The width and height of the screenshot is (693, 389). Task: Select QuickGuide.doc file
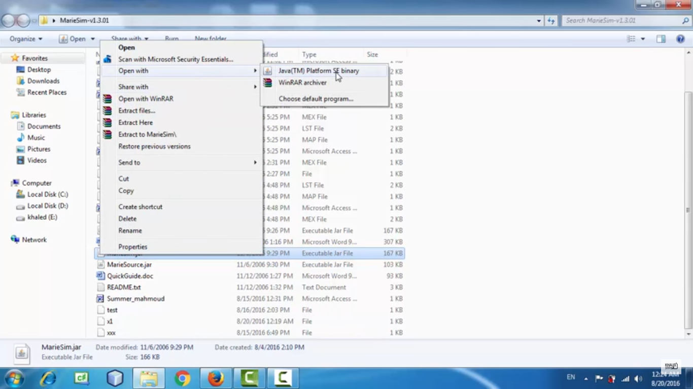coord(130,276)
